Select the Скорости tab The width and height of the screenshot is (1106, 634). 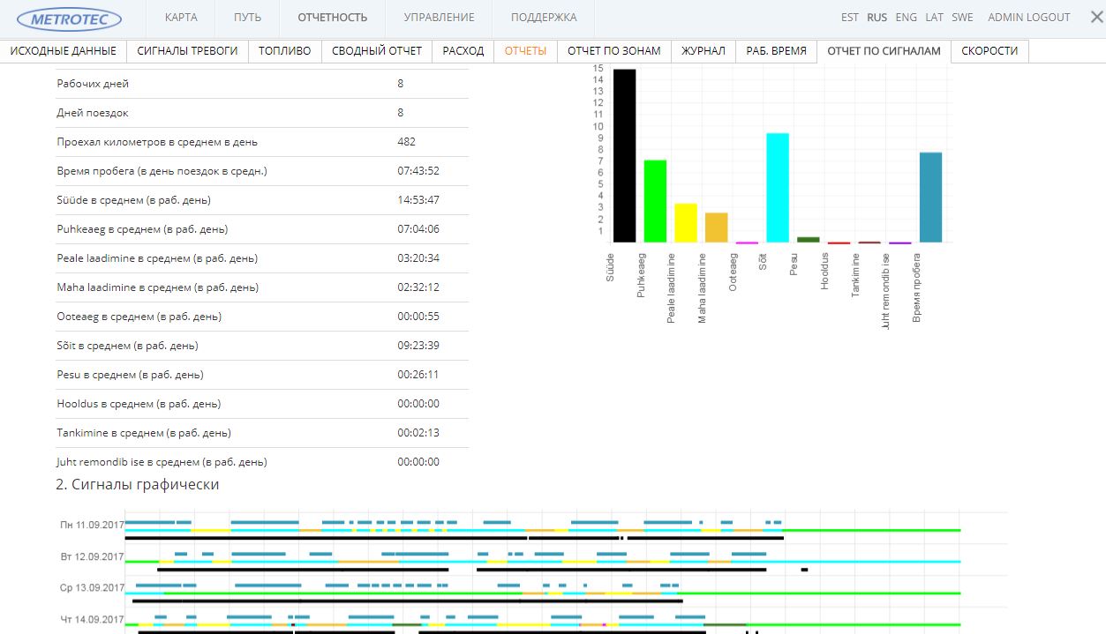click(x=989, y=51)
